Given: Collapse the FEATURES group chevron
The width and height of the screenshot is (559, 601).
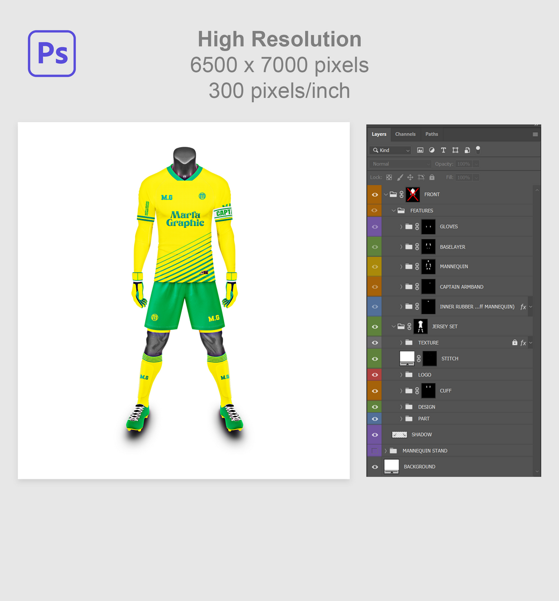Looking at the screenshot, I should pos(394,211).
